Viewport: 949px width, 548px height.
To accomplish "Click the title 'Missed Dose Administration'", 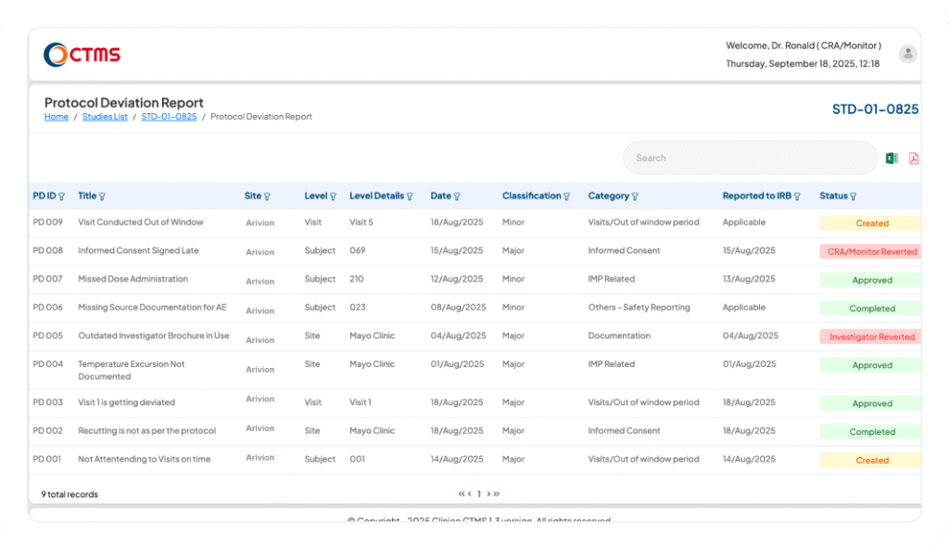I will (x=133, y=279).
